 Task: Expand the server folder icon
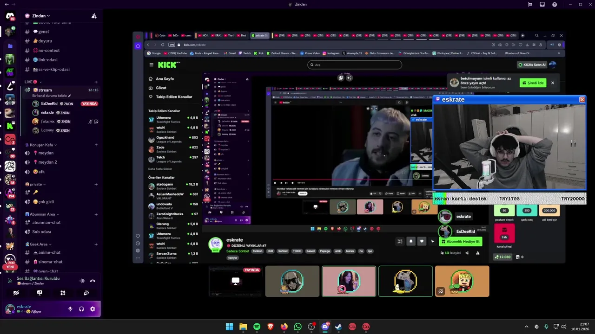tap(10, 46)
